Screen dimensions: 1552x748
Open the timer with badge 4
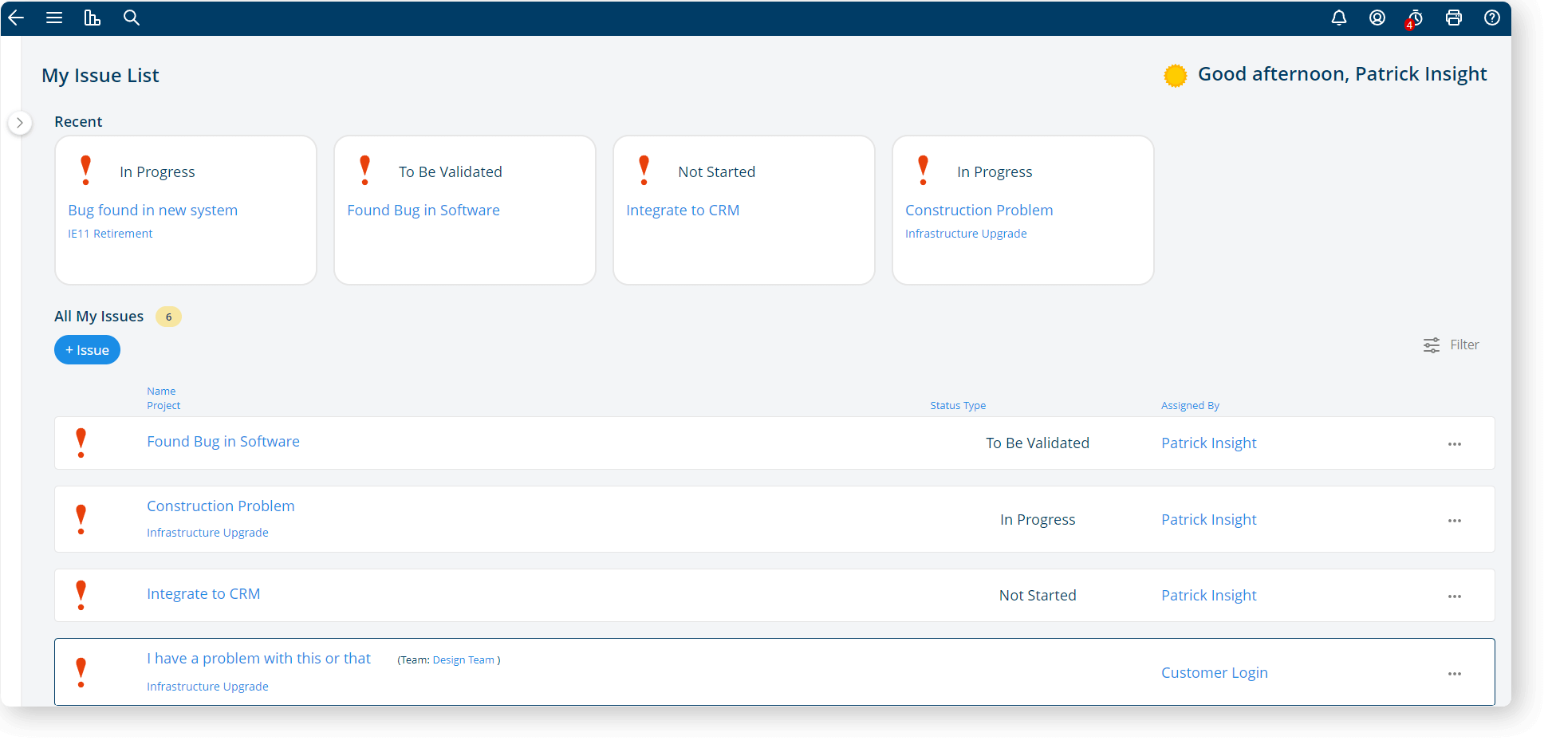click(1415, 18)
